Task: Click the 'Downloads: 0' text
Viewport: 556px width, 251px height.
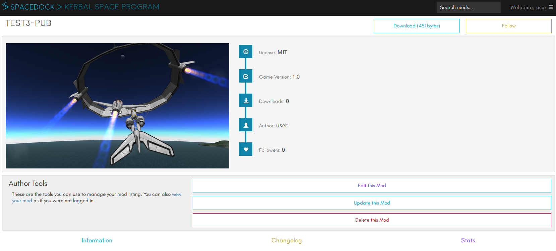Action: 274,101
